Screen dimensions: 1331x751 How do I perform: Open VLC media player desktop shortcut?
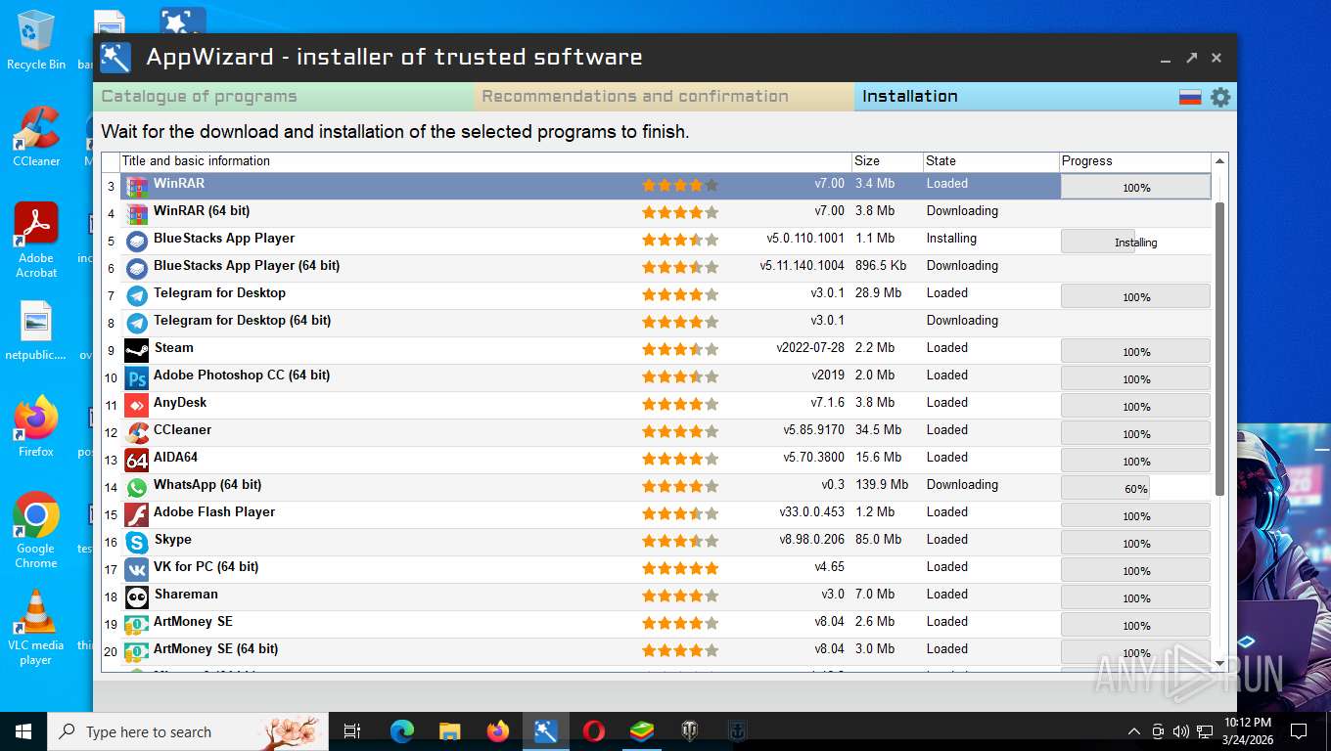pyautogui.click(x=36, y=627)
